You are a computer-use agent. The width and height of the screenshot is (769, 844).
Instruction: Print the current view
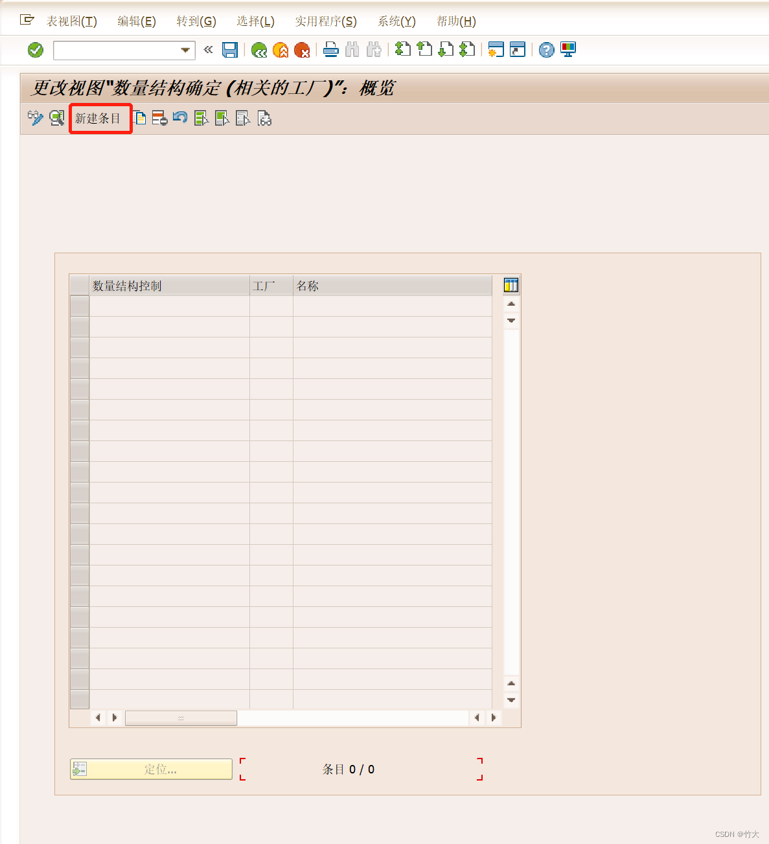tap(331, 50)
